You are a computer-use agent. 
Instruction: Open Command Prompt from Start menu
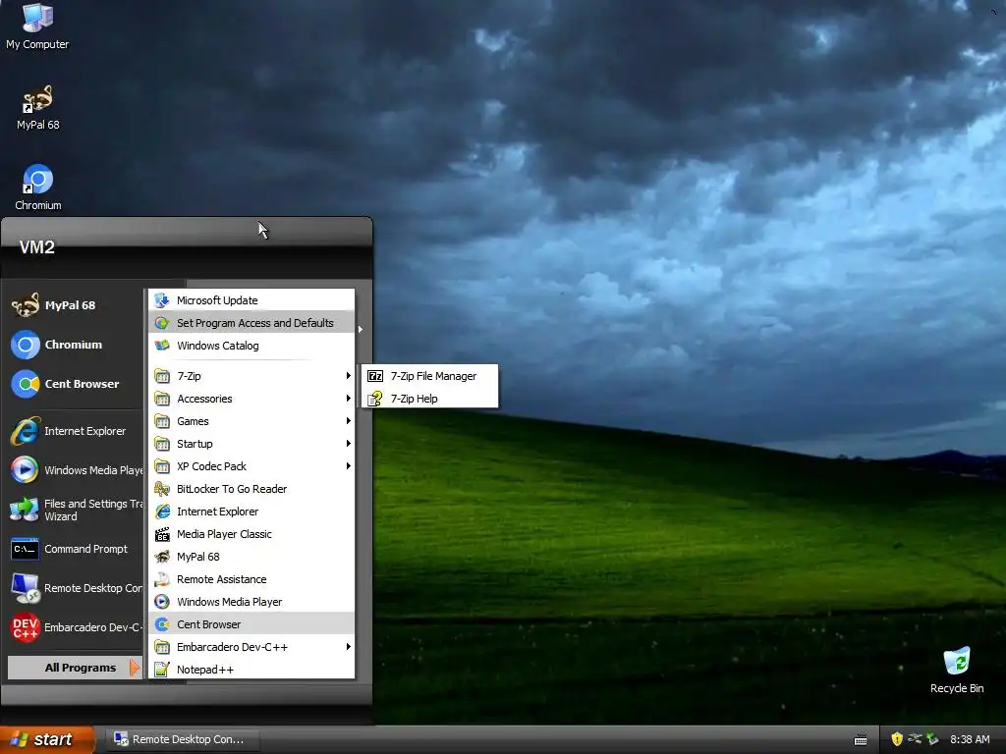[x=75, y=549]
